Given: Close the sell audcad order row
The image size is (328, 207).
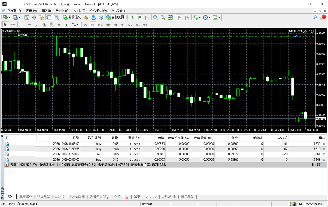Looking at the screenshot, I should [324, 154].
